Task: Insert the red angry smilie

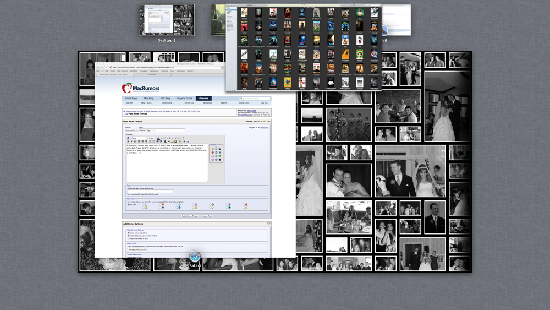Action: 212,153
